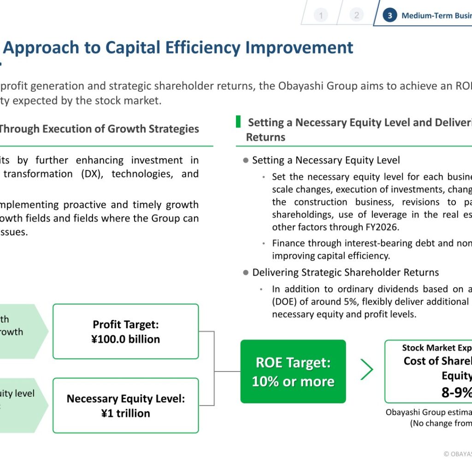The image size is (472, 472).
Task: Click the pale green arrow reading 'rowth'
Action: [24, 331]
